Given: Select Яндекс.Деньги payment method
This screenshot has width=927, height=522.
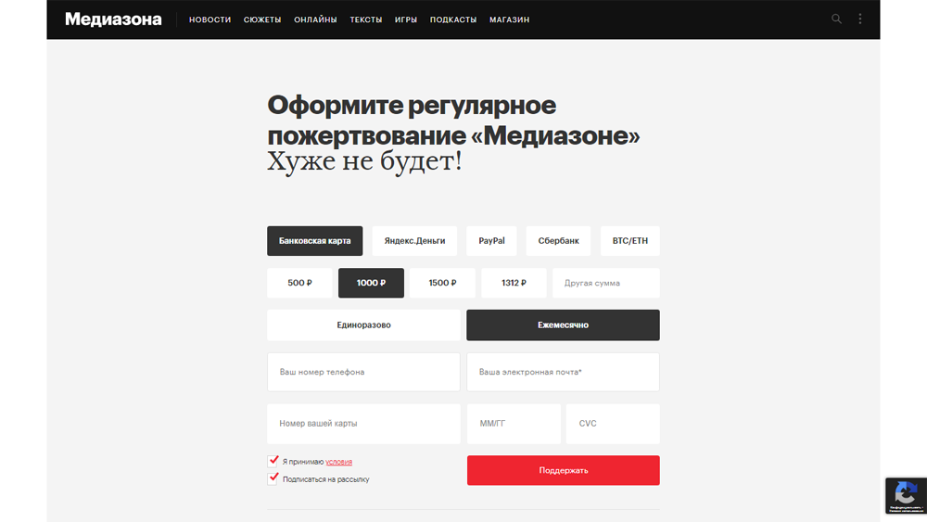Looking at the screenshot, I should (414, 241).
